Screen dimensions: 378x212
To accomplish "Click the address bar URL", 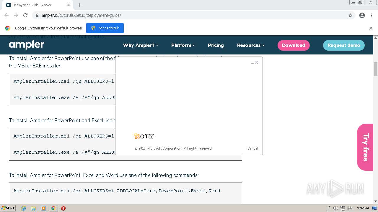I will (81, 15).
